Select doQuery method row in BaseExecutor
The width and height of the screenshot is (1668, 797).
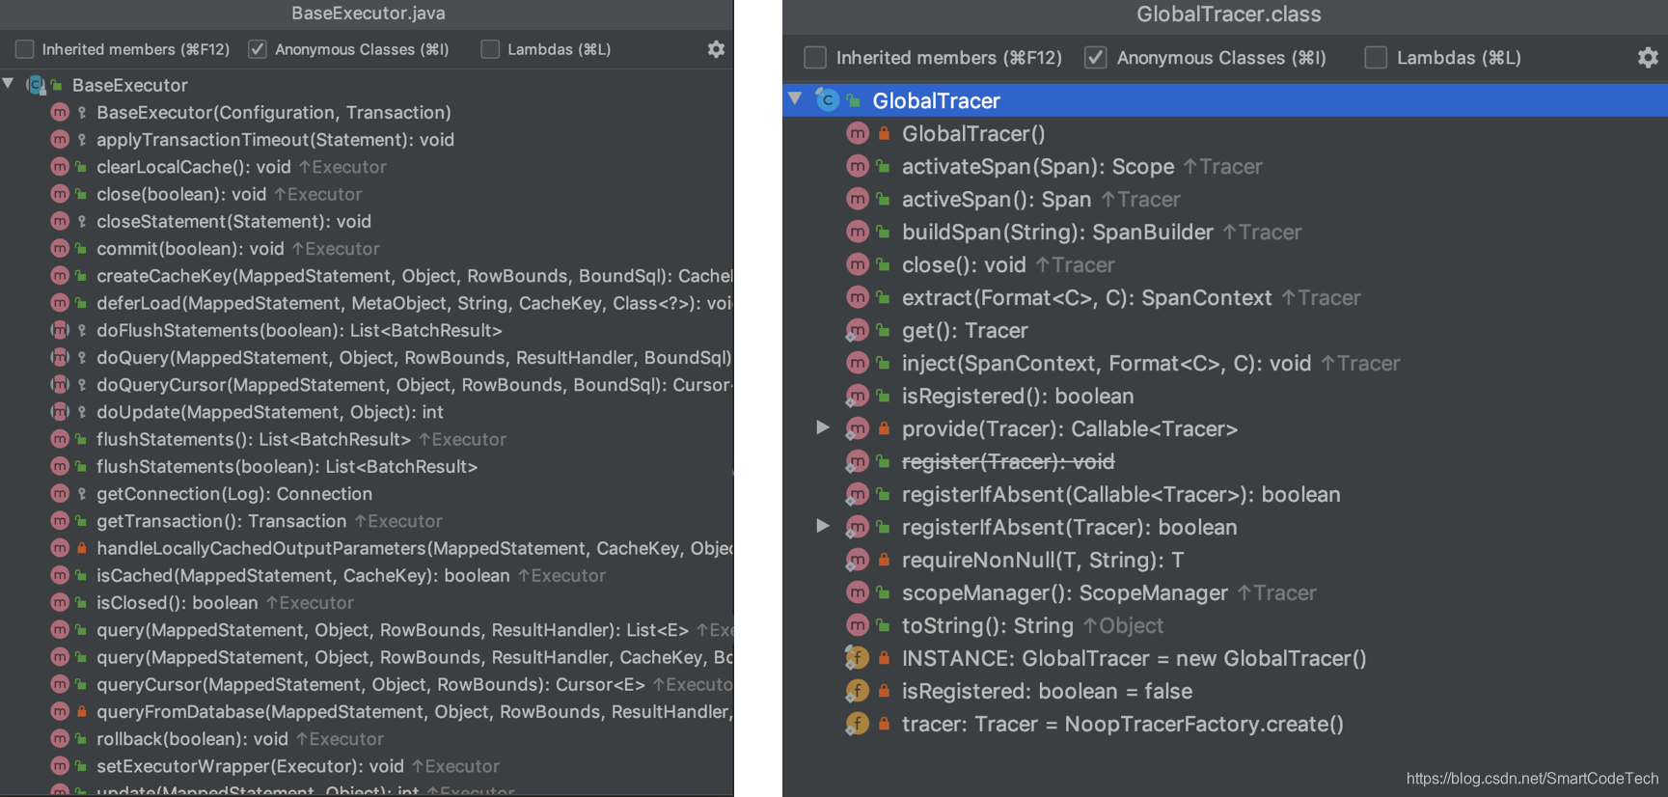click(367, 357)
